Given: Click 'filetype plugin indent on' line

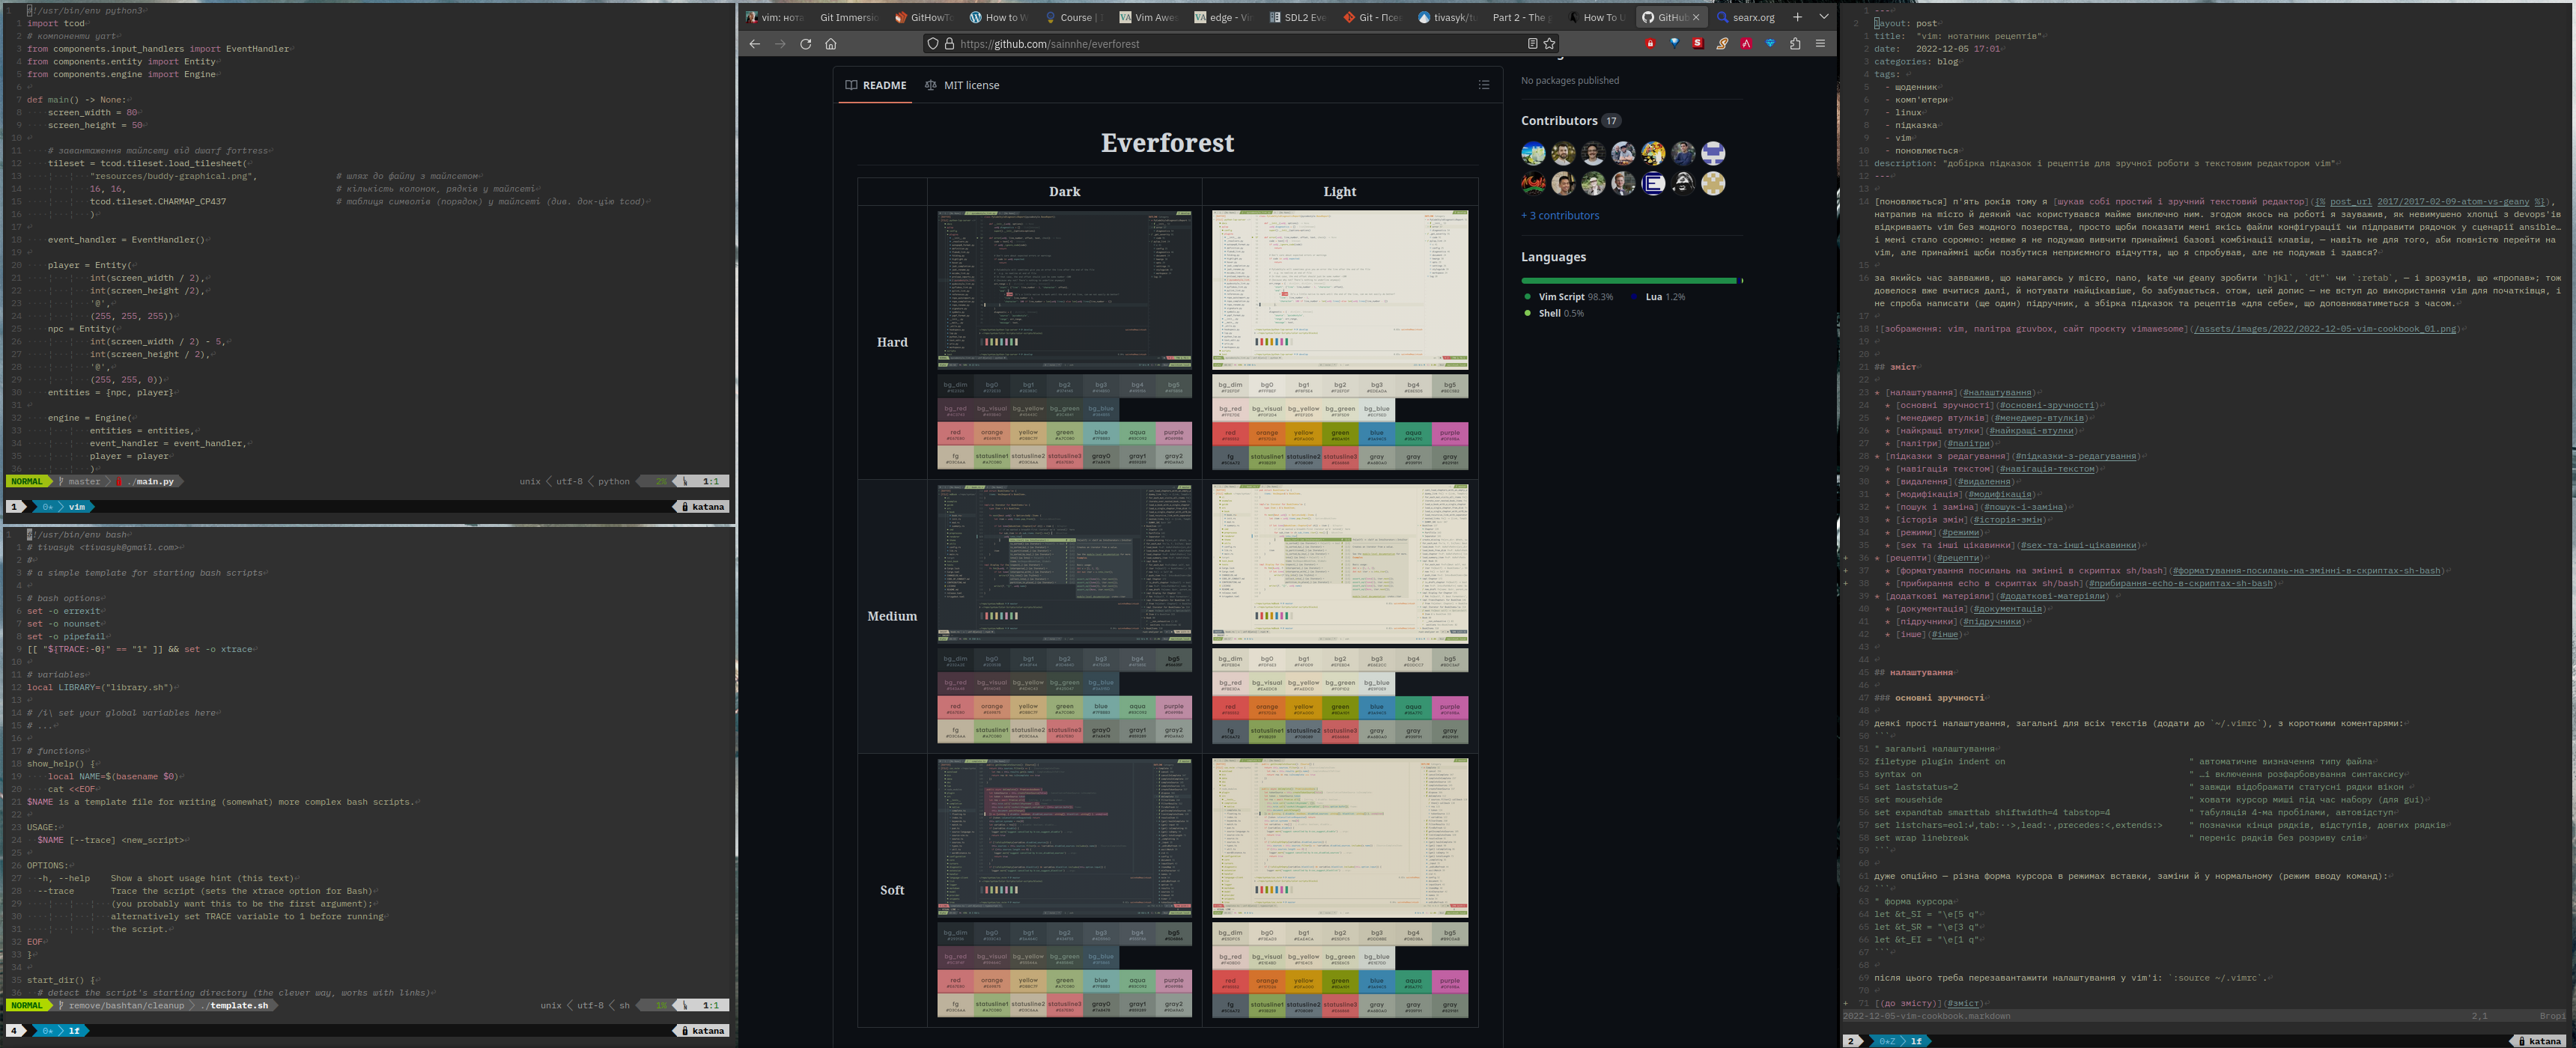Looking at the screenshot, I should pos(1939,762).
